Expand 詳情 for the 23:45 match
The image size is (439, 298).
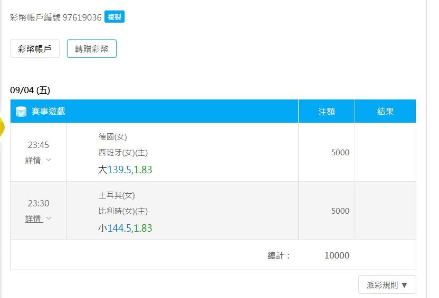pos(34,160)
